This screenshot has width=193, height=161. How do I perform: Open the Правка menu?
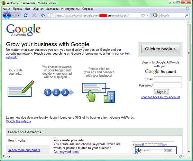click(x=18, y=9)
